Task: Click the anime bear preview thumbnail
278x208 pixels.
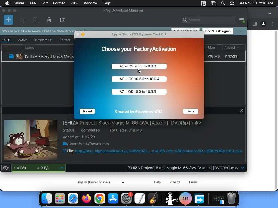Action: tap(31, 139)
